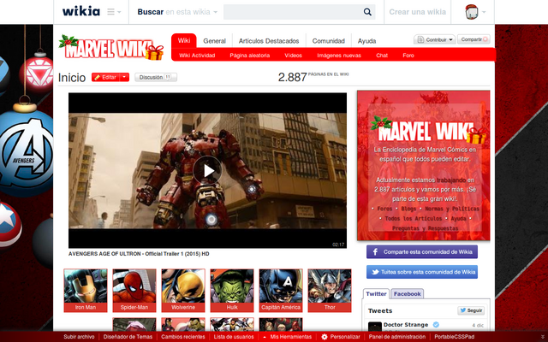548x342 pixels.
Task: Click the magnifying glass search icon
Action: click(367, 12)
